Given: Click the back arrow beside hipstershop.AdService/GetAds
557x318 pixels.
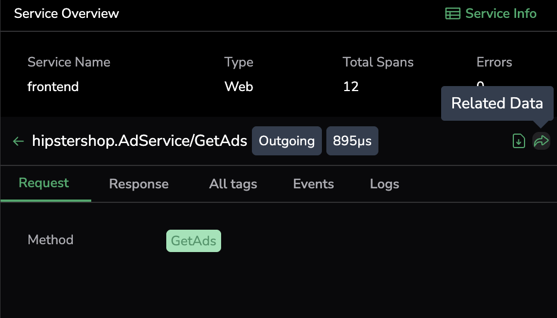Looking at the screenshot, I should [18, 141].
